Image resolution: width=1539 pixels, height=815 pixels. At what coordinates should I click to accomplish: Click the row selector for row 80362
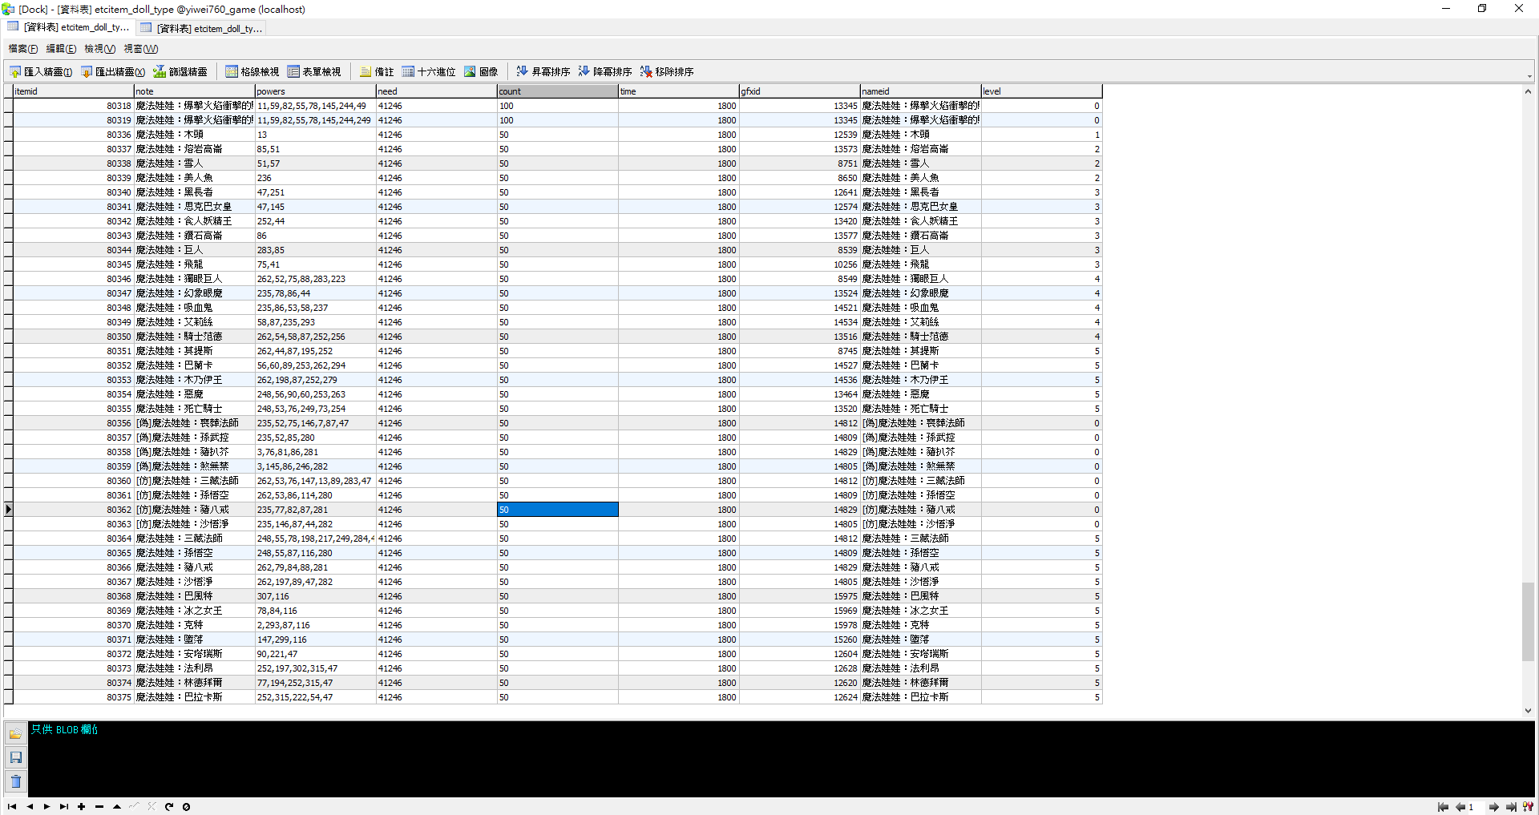pos(8,510)
